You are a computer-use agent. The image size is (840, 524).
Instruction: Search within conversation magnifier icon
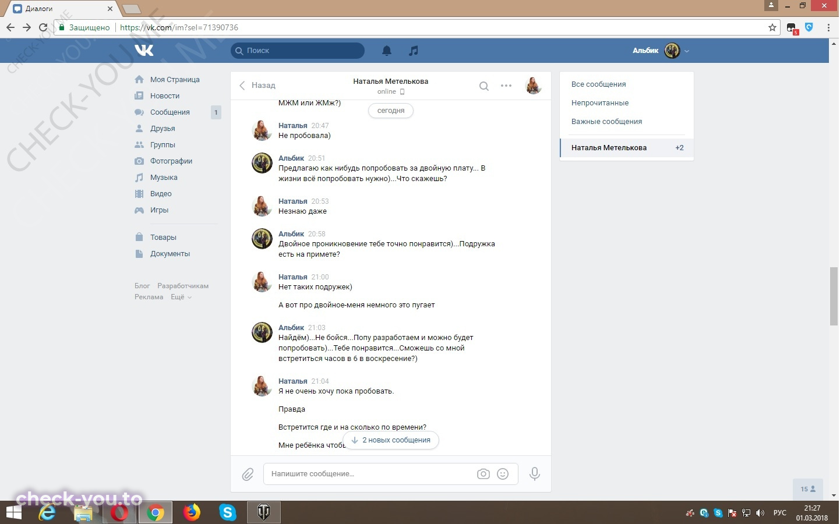tap(483, 86)
